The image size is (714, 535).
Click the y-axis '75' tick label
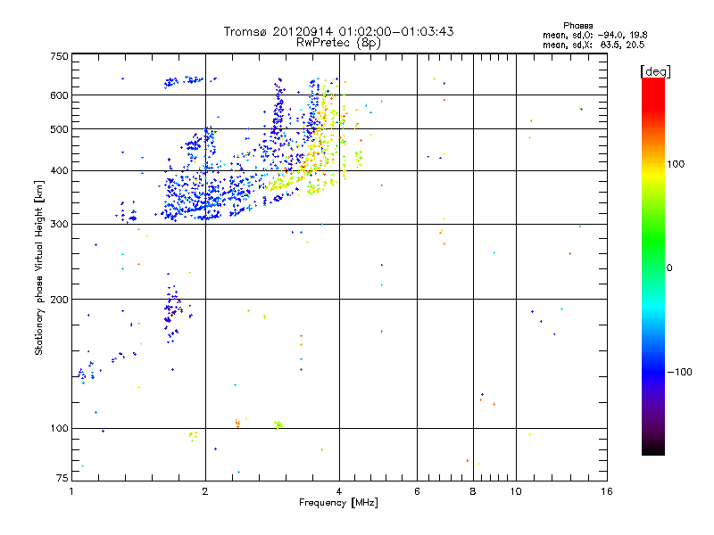pyautogui.click(x=62, y=478)
